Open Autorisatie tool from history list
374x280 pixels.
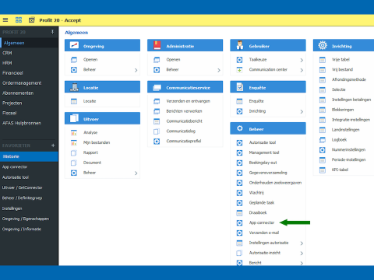click(x=16, y=177)
